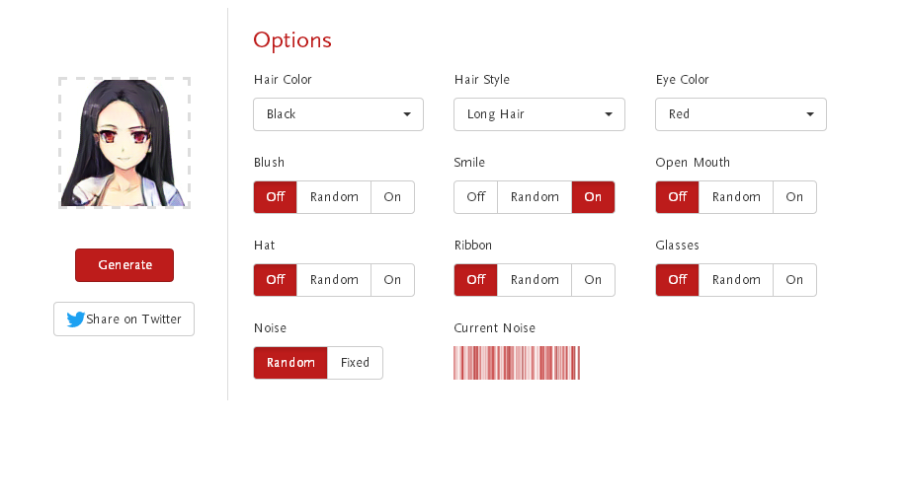The width and height of the screenshot is (906, 497).
Task: Set Smile to On
Action: click(x=593, y=197)
